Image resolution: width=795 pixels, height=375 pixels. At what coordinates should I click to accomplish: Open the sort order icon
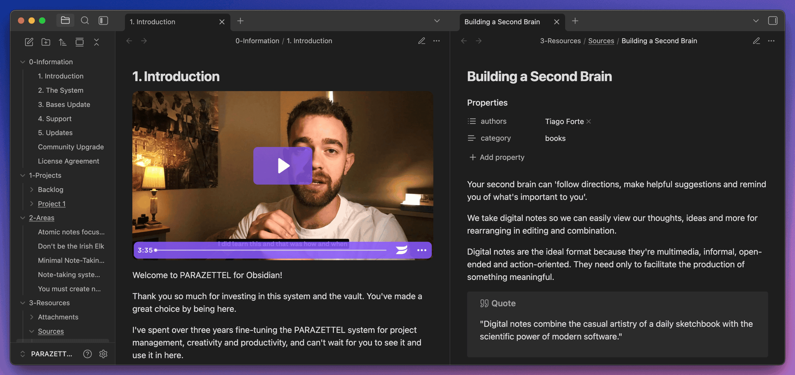[x=63, y=42]
